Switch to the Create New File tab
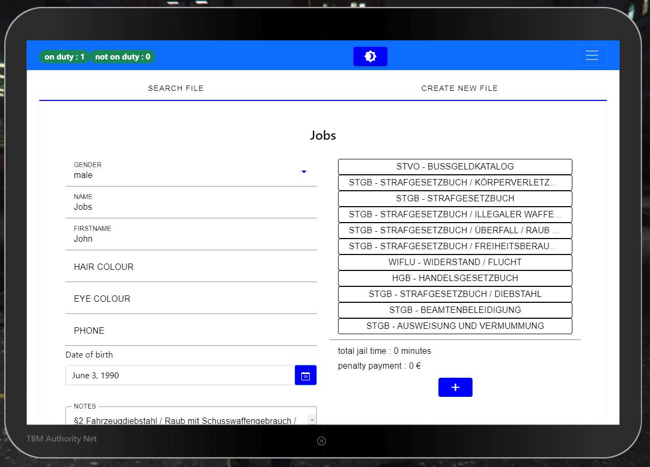The image size is (650, 467). pyautogui.click(x=460, y=88)
